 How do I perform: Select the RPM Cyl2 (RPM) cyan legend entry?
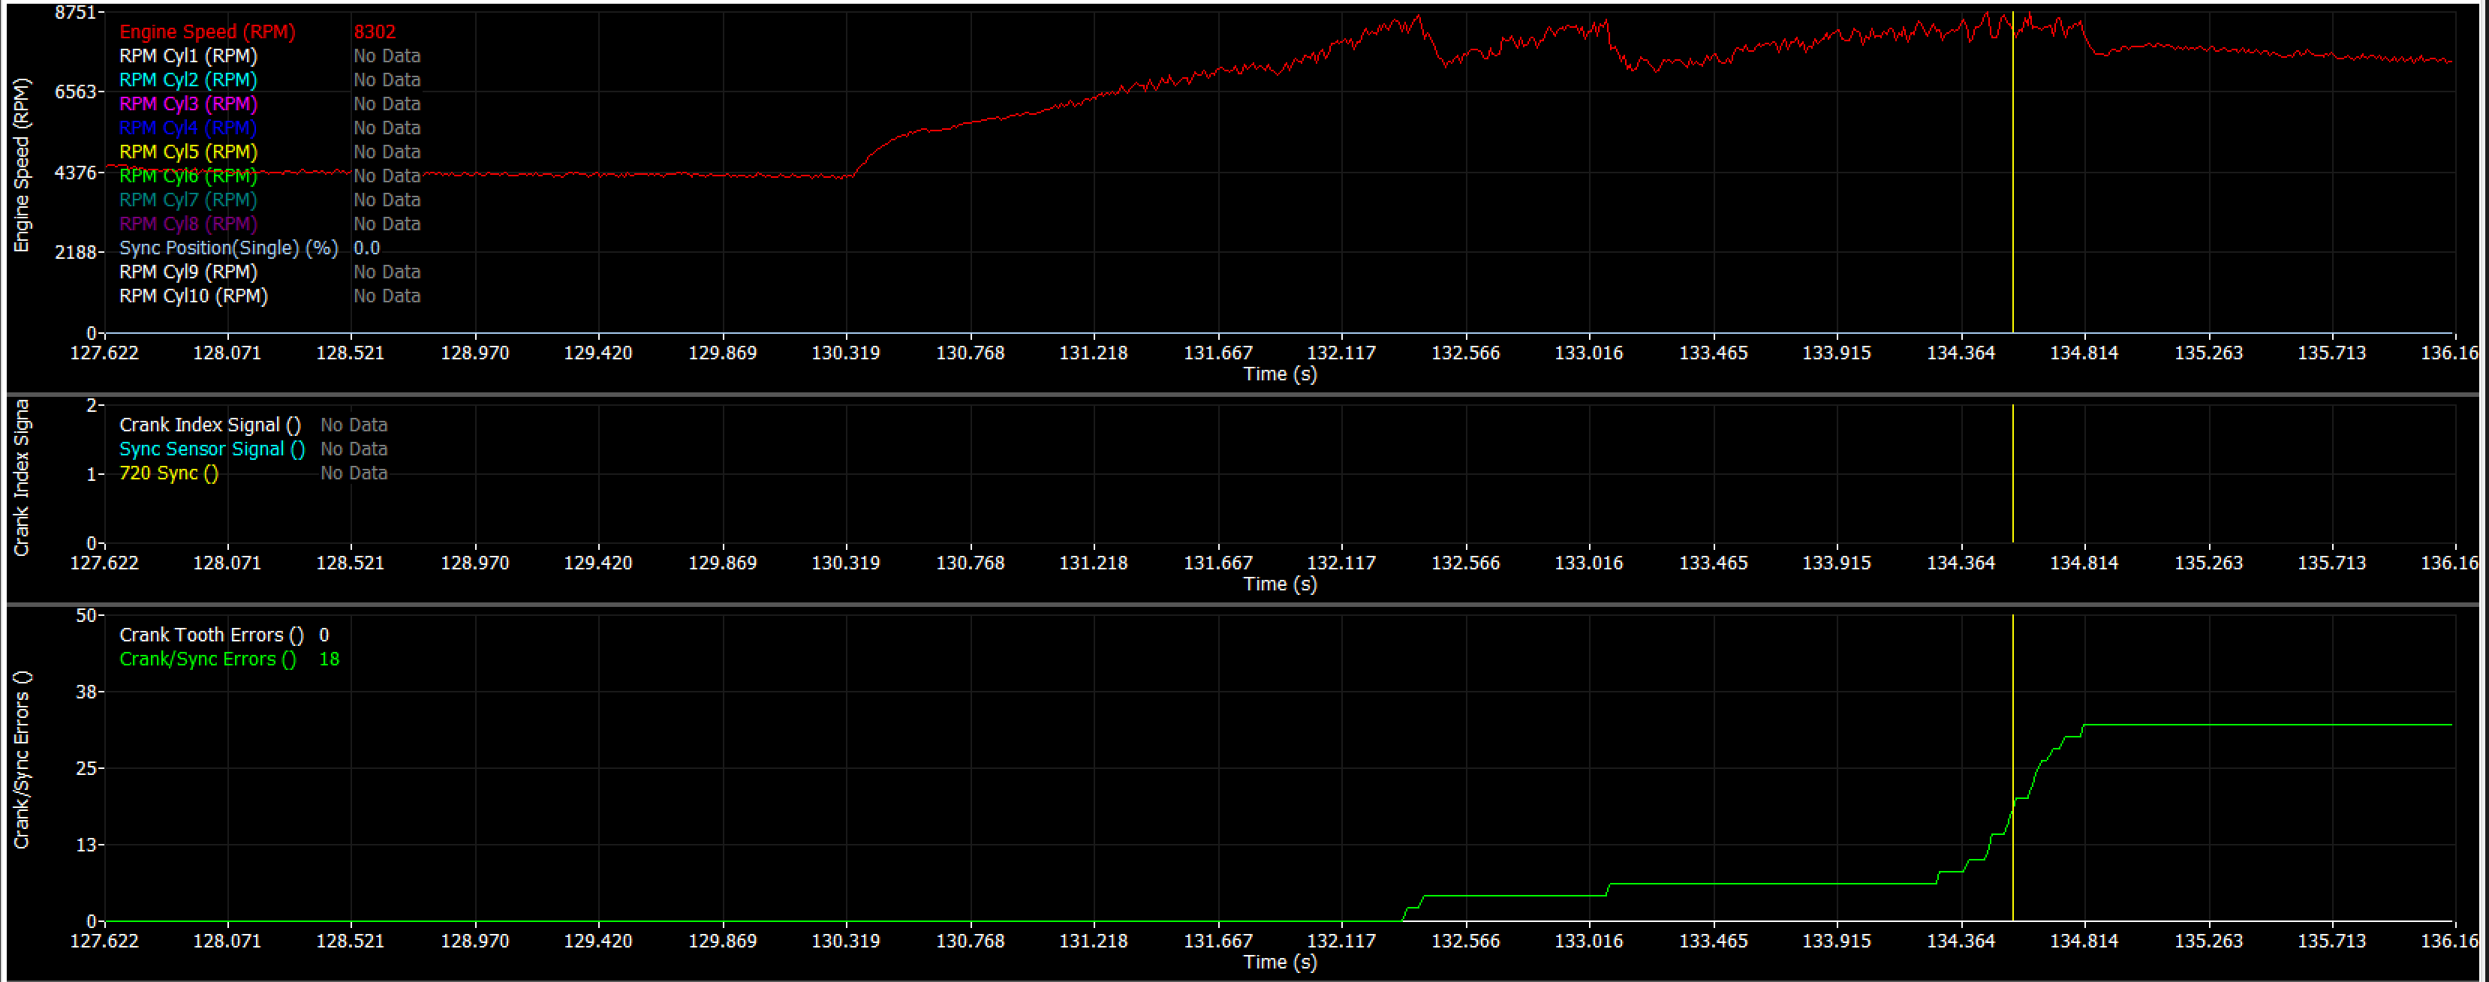(x=188, y=80)
